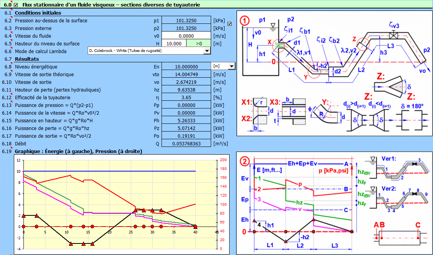Click the 'Résultats' section heading
Screen dimensions: 433x255
pyautogui.click(x=27, y=59)
